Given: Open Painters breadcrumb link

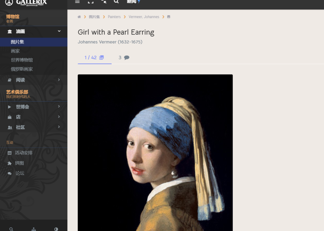Looking at the screenshot, I should click(x=114, y=17).
